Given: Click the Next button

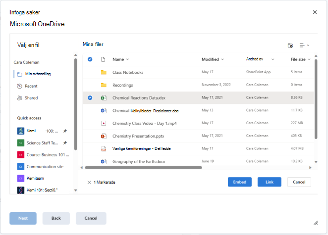Looking at the screenshot, I should [23, 218].
